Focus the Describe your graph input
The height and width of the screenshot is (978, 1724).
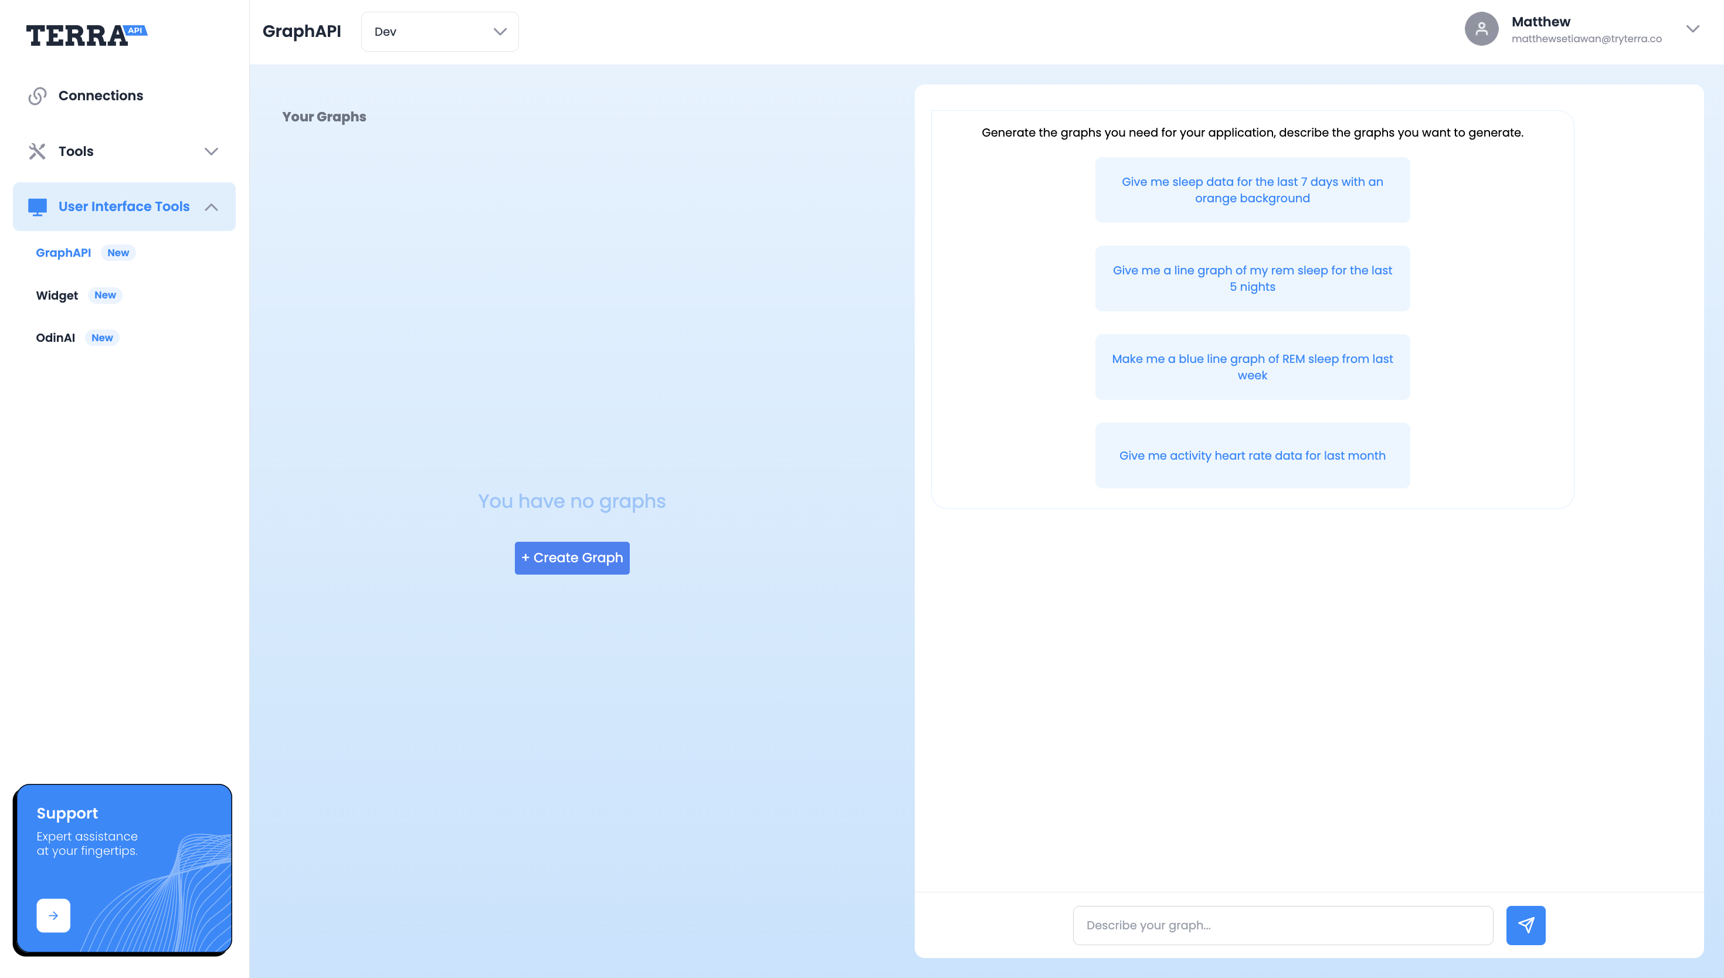point(1282,925)
